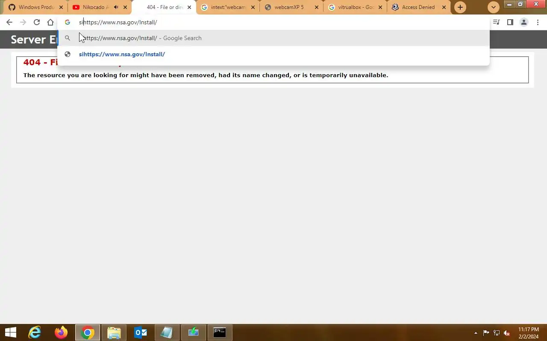This screenshot has height=341, width=547.
Task: Open a new tab with plus button
Action: coord(460,7)
